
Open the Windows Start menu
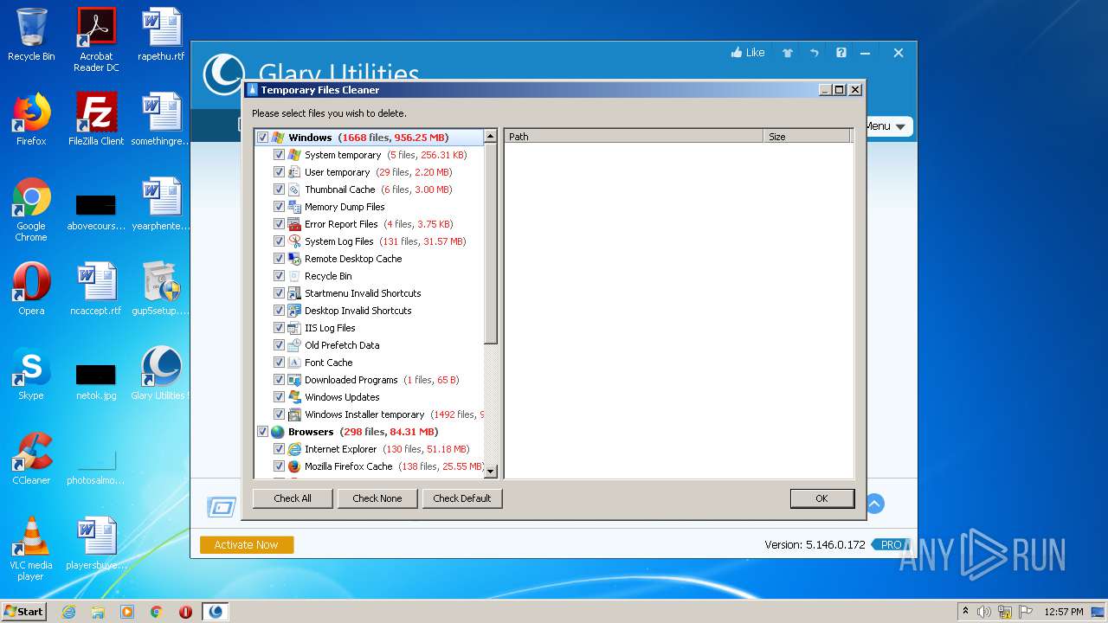(24, 612)
